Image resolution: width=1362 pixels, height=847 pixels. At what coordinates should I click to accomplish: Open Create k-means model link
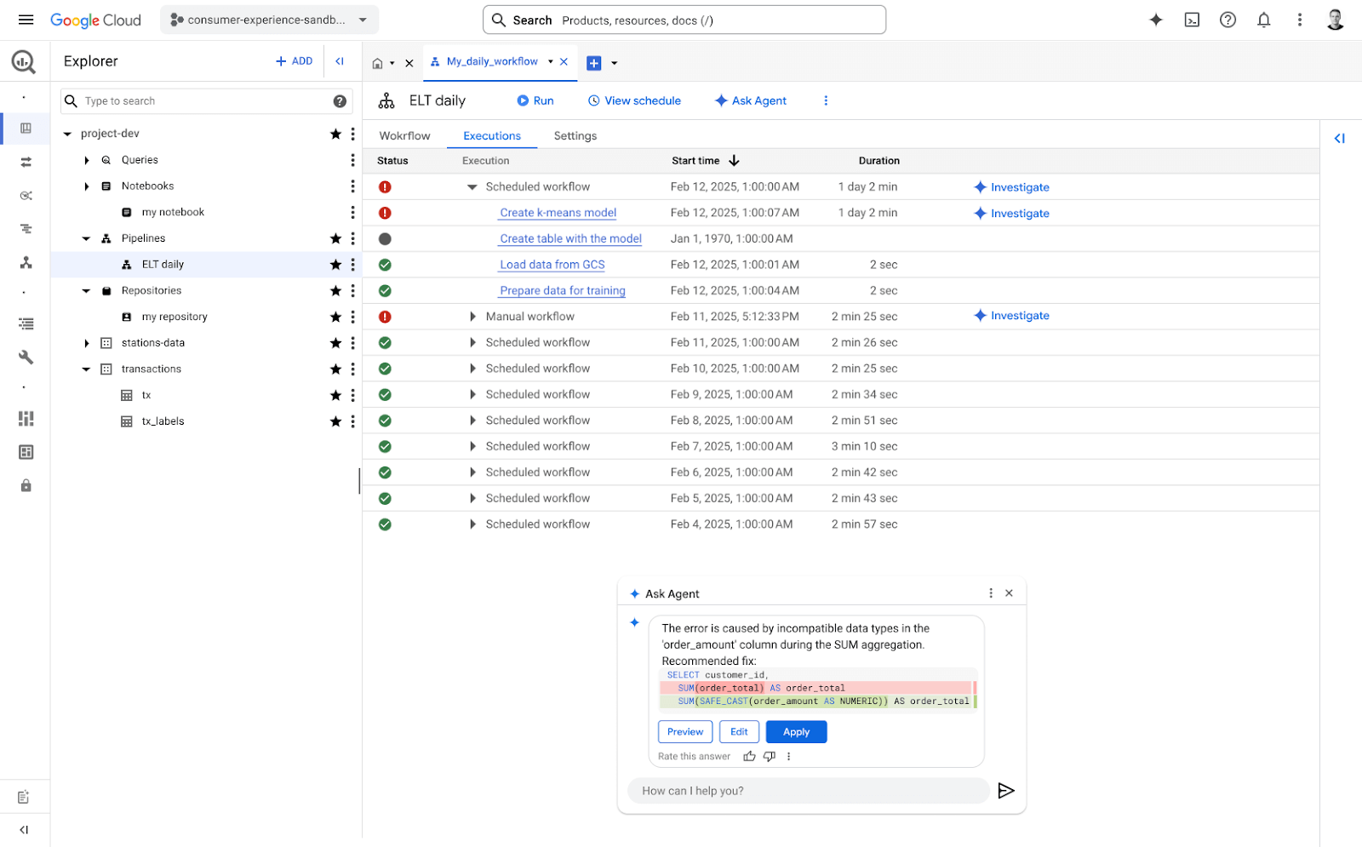click(x=558, y=213)
